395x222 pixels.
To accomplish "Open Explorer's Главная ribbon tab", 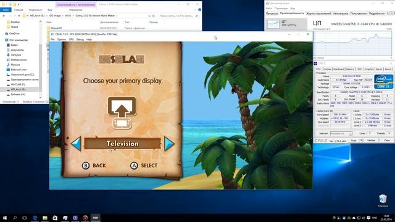I will click(19, 10).
